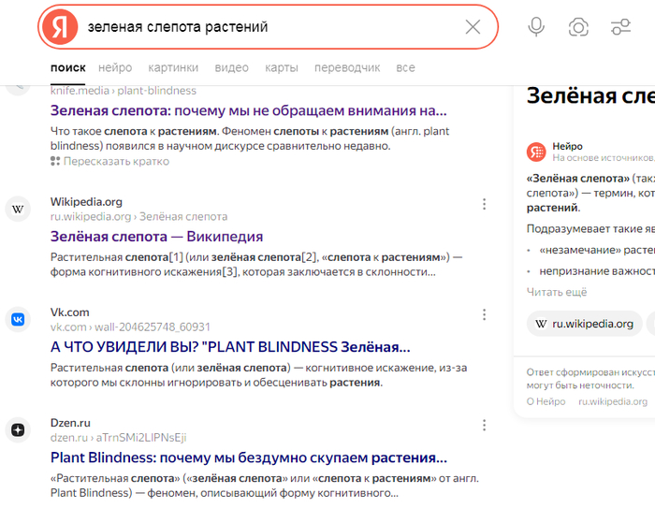Clear the search query with X icon

pos(473,27)
